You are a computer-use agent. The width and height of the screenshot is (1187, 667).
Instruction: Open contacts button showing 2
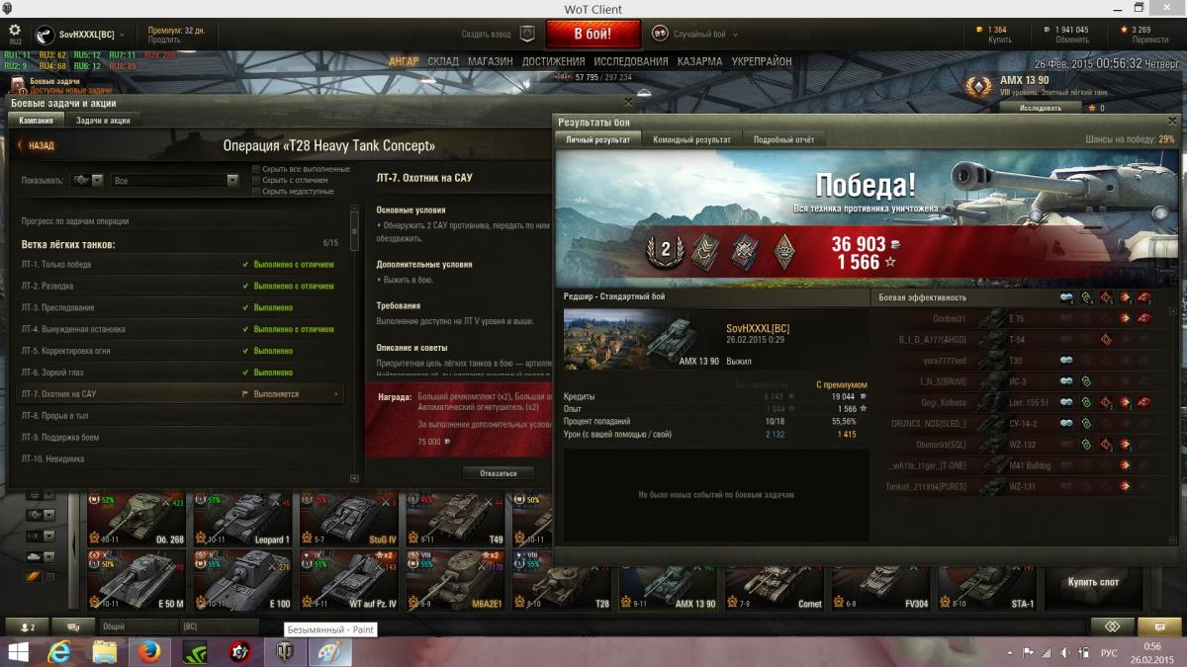pos(26,626)
